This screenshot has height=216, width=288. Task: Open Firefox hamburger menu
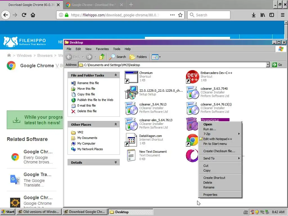(282, 15)
